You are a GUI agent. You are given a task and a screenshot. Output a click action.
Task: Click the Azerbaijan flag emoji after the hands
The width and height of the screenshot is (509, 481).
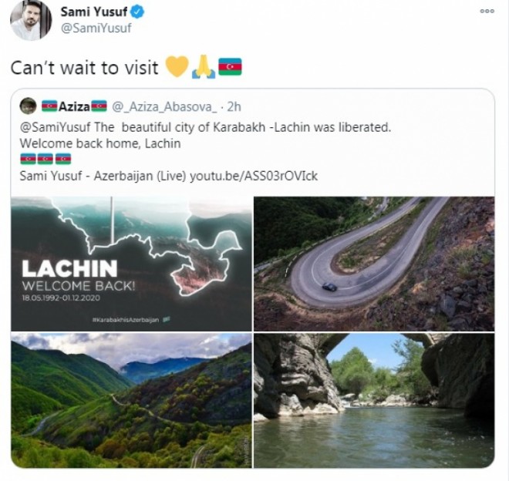(x=231, y=67)
